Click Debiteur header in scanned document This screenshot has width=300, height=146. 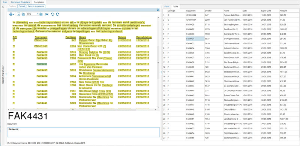[x=70, y=37]
